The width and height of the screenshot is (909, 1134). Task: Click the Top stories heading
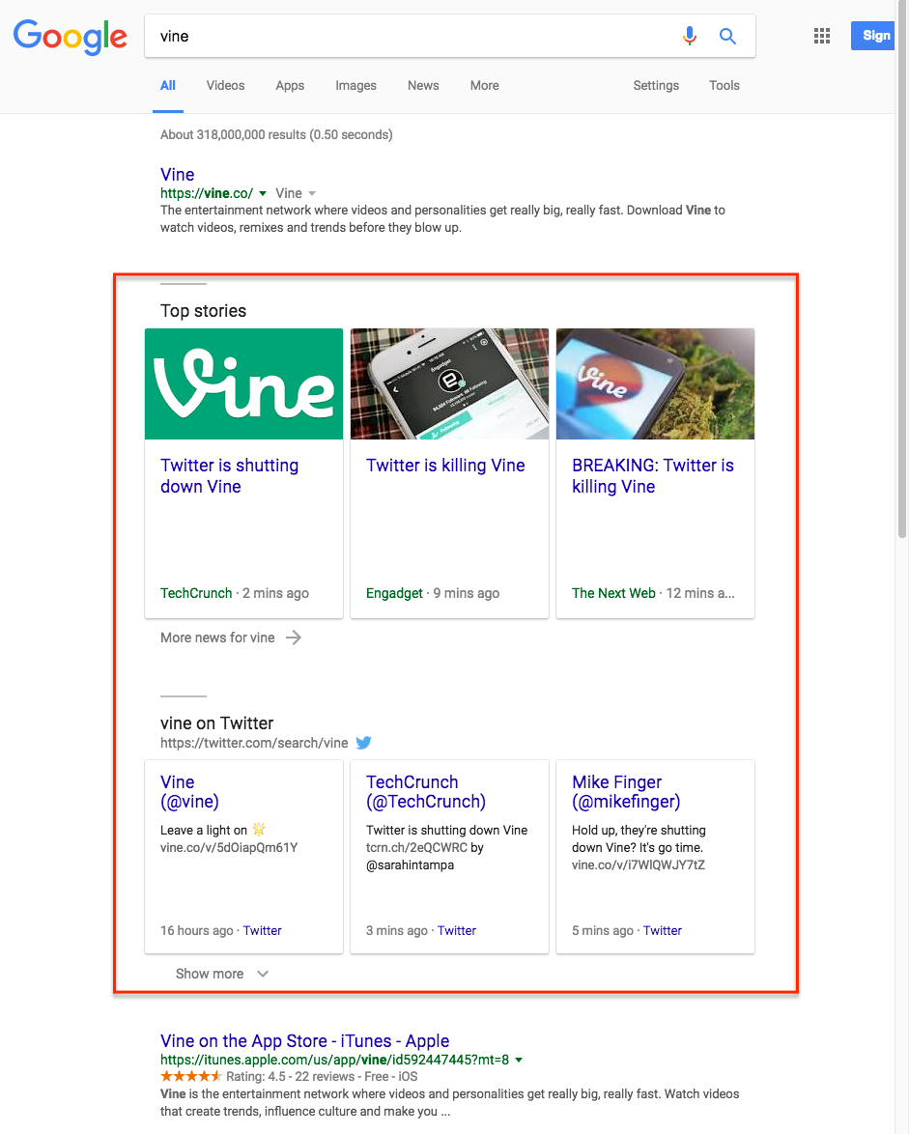click(x=203, y=311)
